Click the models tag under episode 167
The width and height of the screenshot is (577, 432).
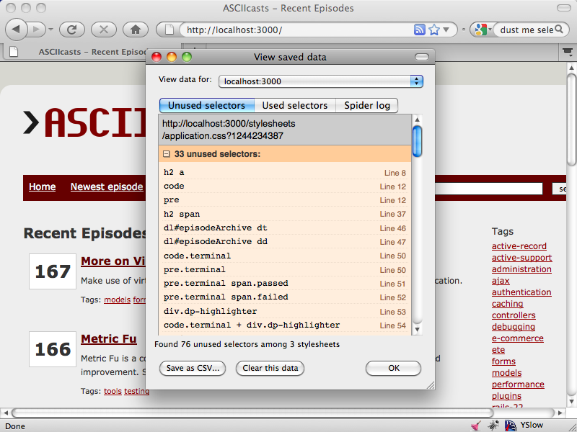(117, 300)
